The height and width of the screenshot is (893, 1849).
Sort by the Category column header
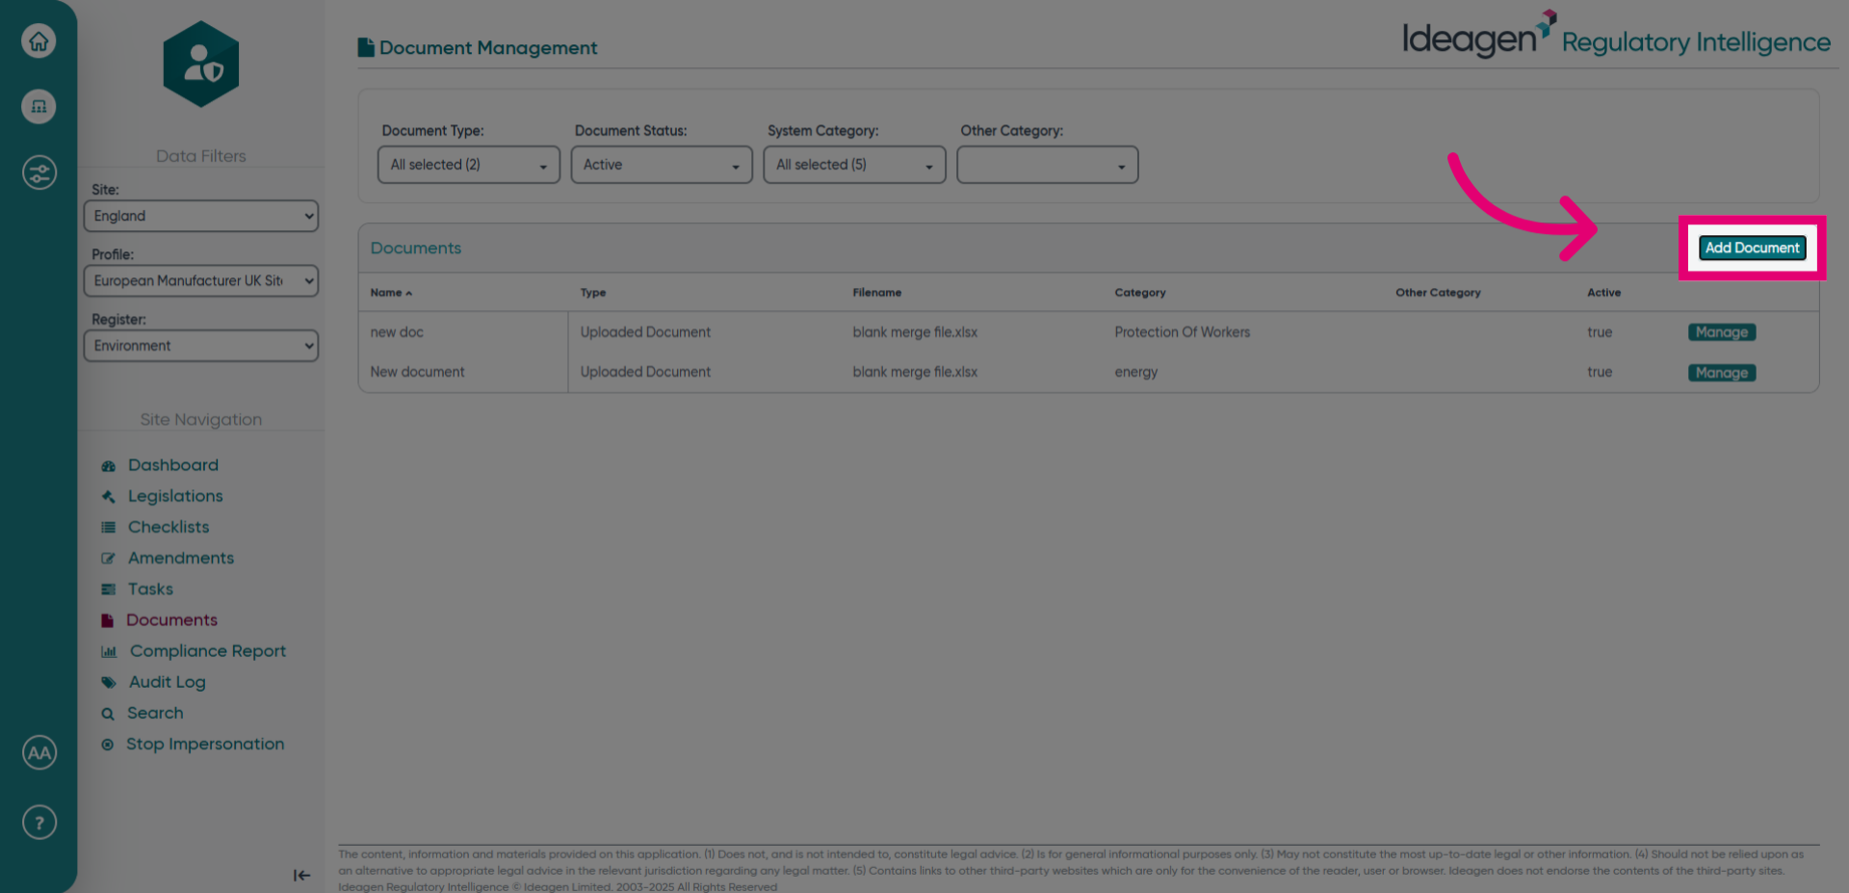(1140, 293)
